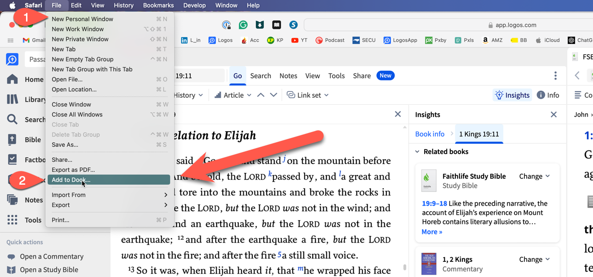The width and height of the screenshot is (593, 277).
Task: Open the LogosApp bookmark
Action: click(400, 40)
